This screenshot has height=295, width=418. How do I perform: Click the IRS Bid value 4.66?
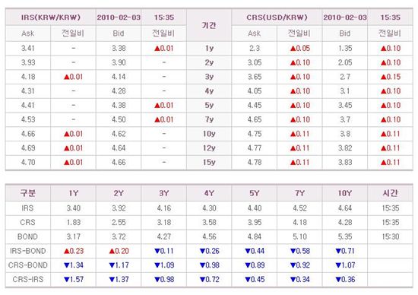(119, 163)
